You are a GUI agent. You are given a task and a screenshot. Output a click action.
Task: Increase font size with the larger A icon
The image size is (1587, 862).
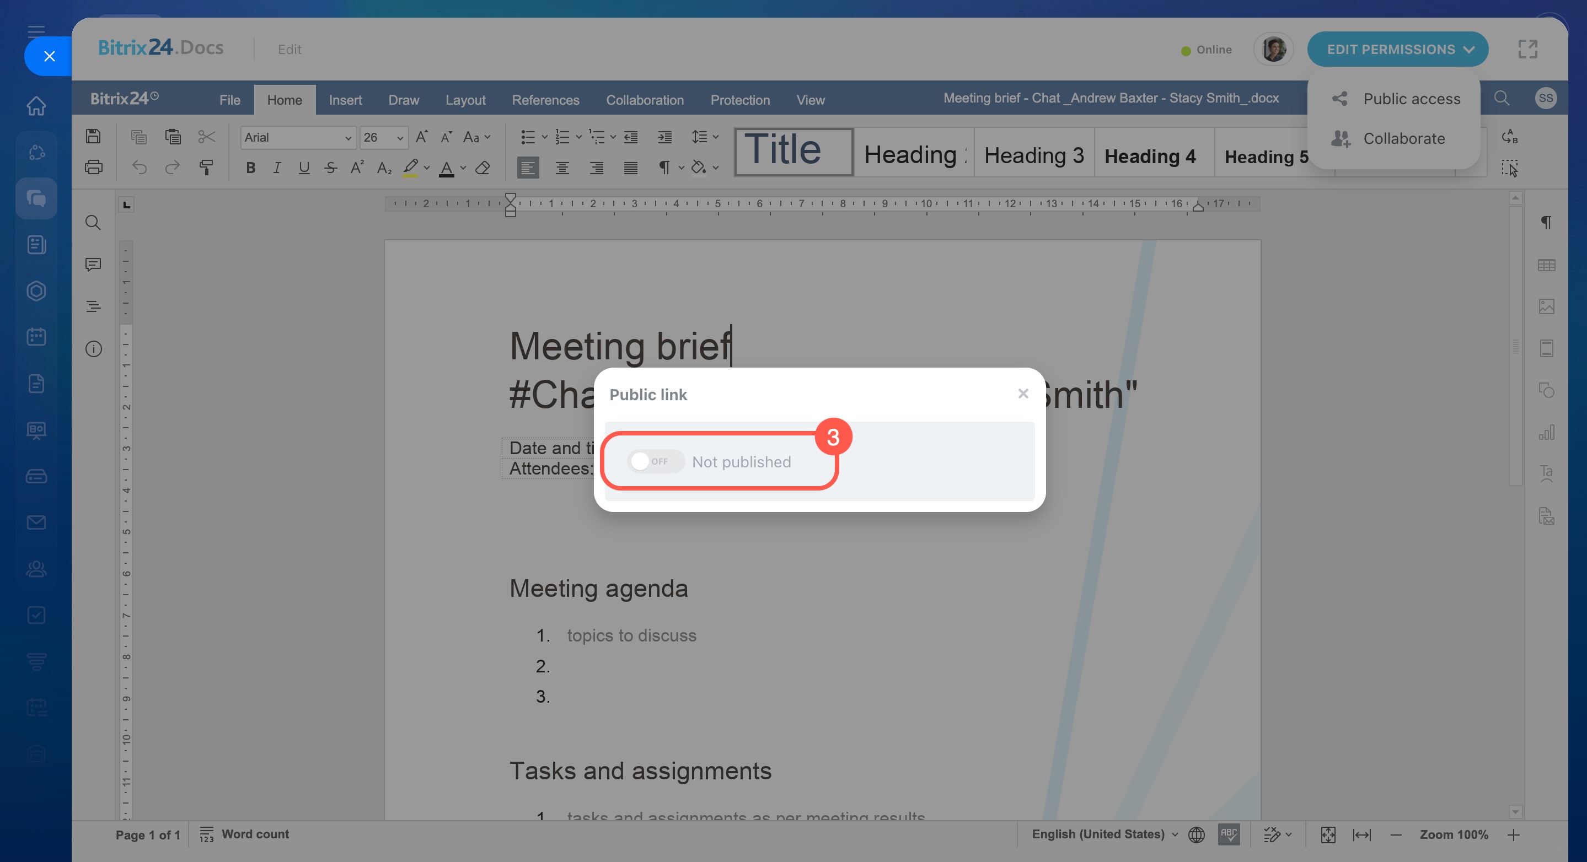tap(422, 137)
